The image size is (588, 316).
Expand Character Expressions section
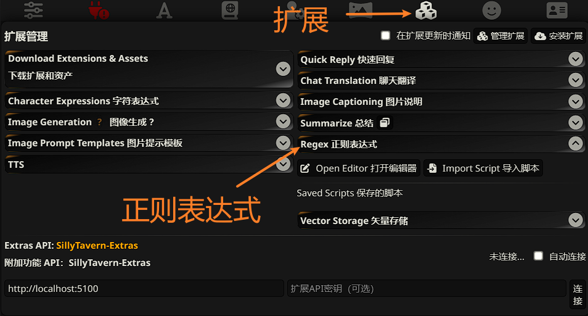tap(149, 101)
